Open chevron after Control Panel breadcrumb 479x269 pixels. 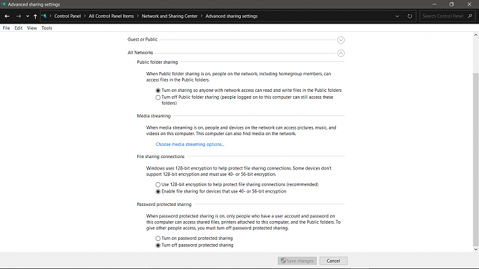point(85,16)
